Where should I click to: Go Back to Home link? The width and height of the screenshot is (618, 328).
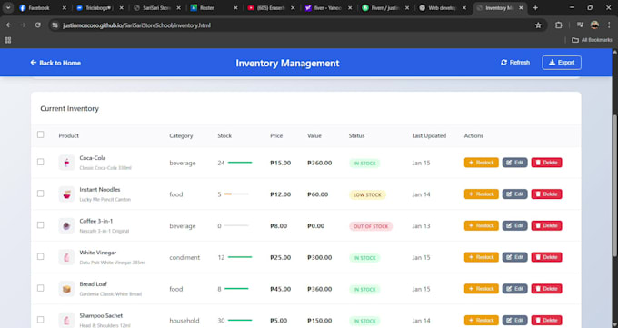pos(55,63)
